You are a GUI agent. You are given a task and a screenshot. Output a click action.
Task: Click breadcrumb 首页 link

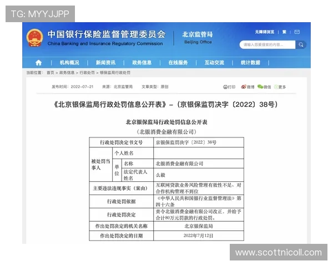pos(51,73)
